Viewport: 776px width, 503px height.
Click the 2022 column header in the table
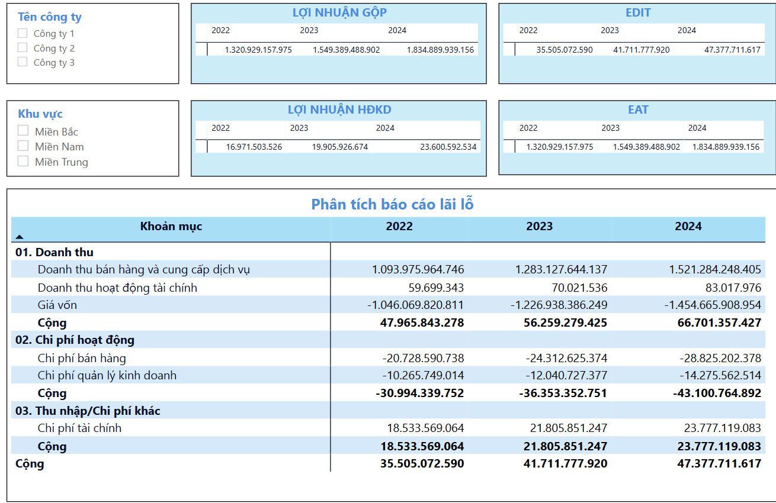click(x=399, y=227)
